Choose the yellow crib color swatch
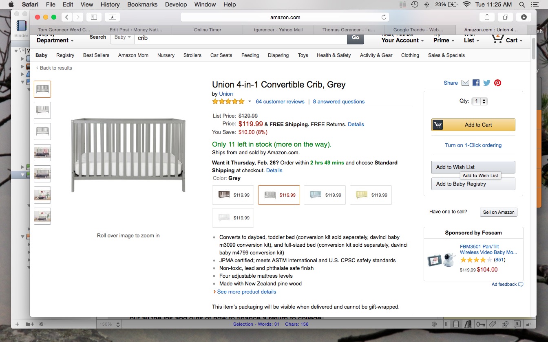This screenshot has width=548, height=342. 371,195
